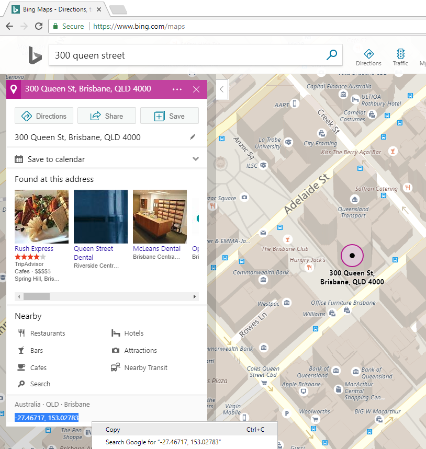Click the AAPT phone icon
The height and width of the screenshot is (449, 426).
click(x=295, y=103)
